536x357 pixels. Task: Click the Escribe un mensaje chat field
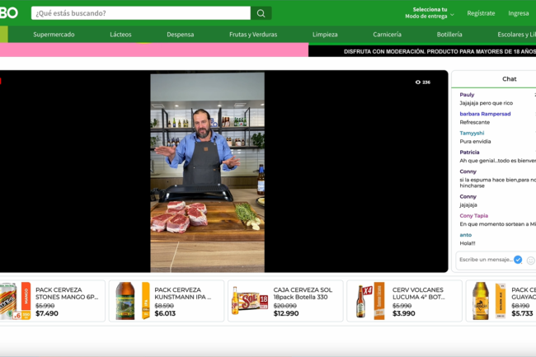485,260
